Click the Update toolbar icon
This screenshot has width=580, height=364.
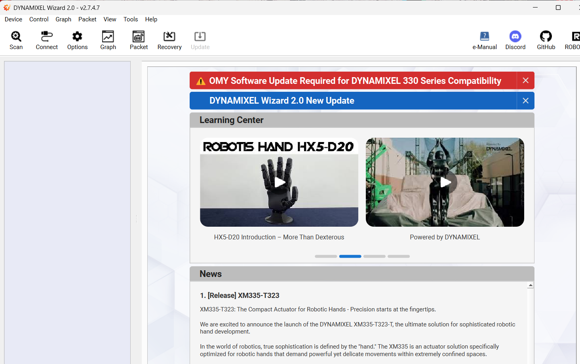200,36
